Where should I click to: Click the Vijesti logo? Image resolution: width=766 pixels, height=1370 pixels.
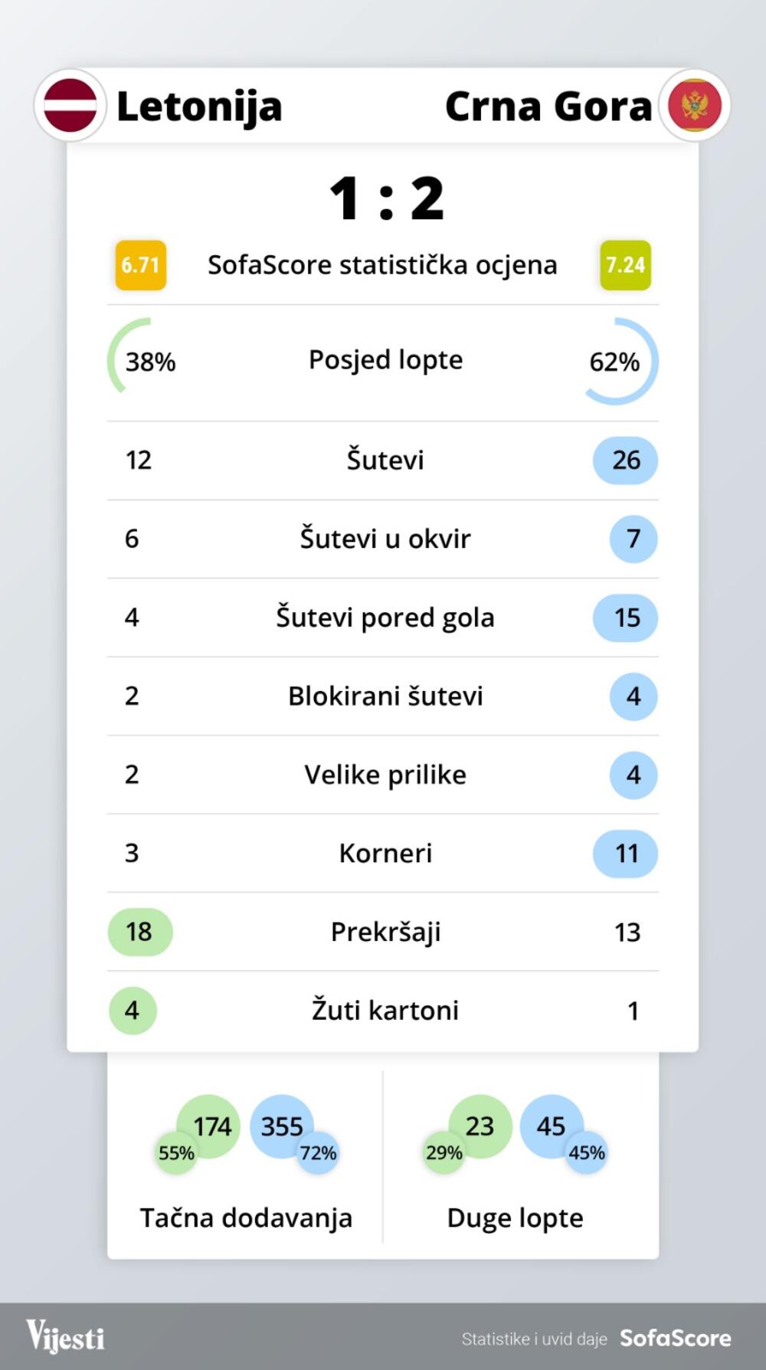(66, 1337)
